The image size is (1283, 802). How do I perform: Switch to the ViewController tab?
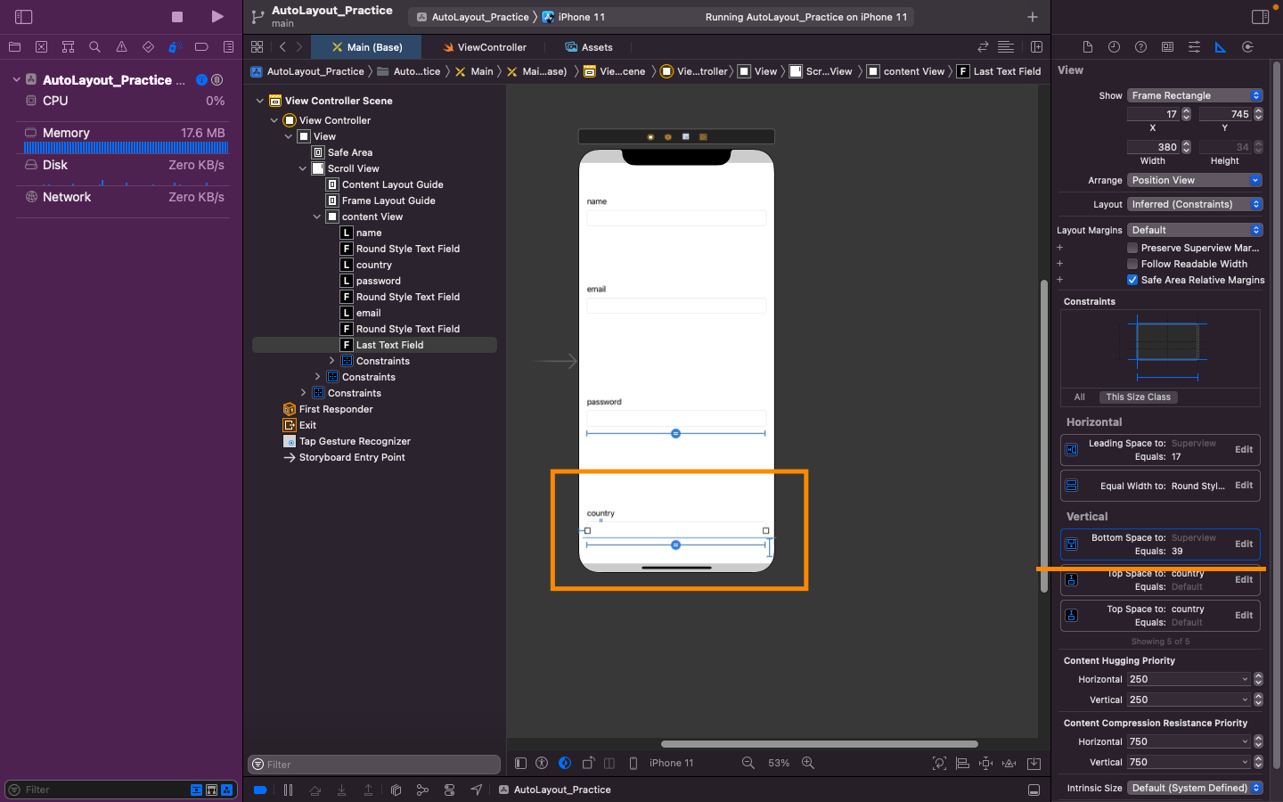coord(491,47)
